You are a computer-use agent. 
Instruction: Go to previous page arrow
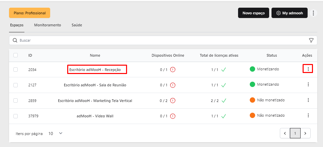[285, 133]
